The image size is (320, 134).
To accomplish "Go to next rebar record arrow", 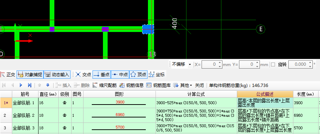I will (x=21, y=86).
